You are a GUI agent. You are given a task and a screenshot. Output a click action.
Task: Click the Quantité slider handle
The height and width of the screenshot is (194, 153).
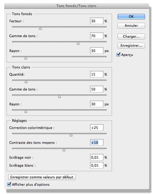tap(26, 82)
